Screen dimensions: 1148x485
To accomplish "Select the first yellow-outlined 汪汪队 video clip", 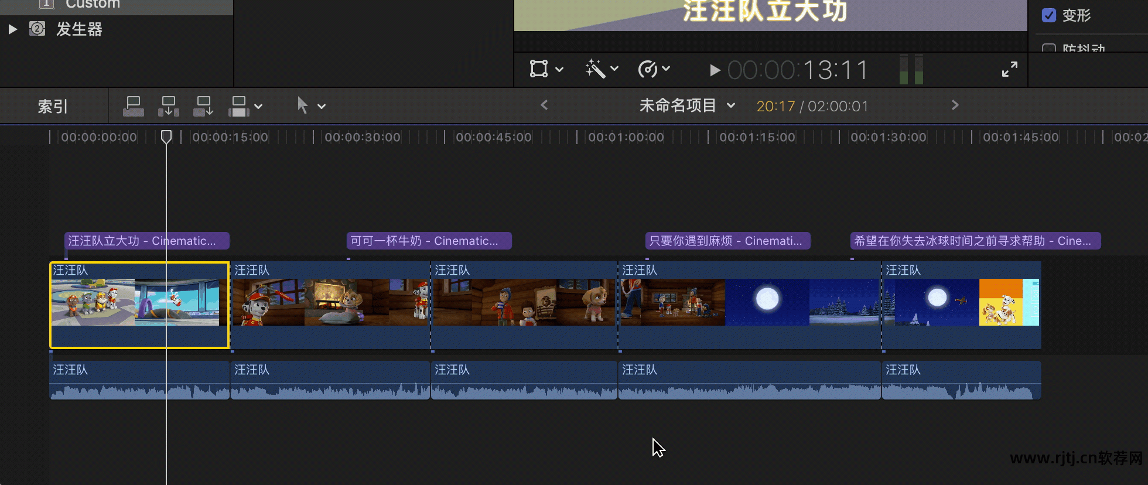I will (139, 305).
